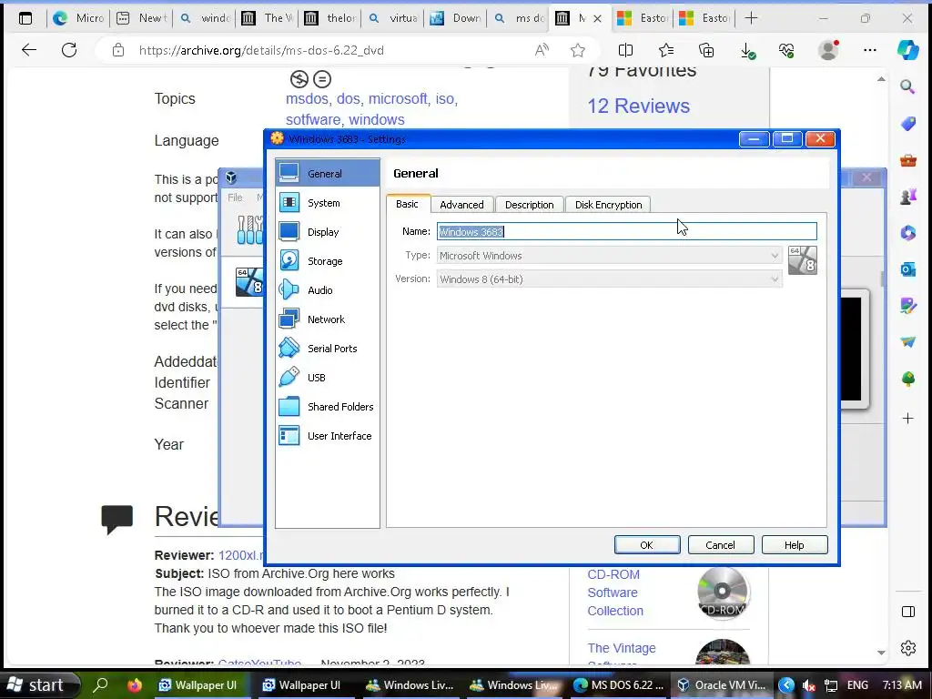
Task: Open taskbar search magnifier icon
Action: click(101, 684)
